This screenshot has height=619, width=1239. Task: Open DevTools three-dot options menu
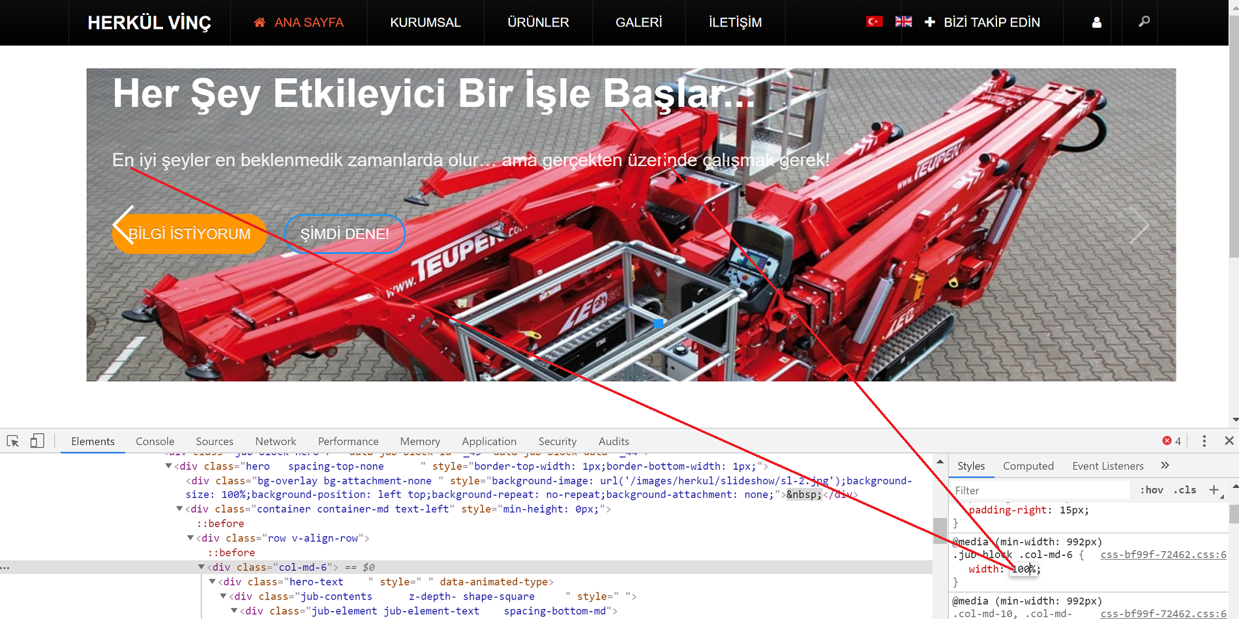click(1204, 441)
